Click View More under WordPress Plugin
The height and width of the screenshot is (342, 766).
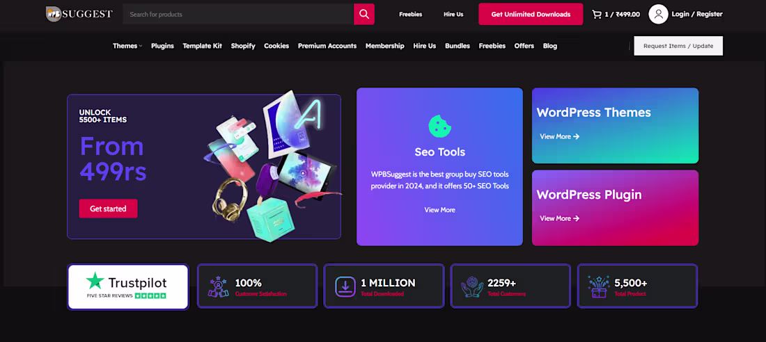(559, 218)
